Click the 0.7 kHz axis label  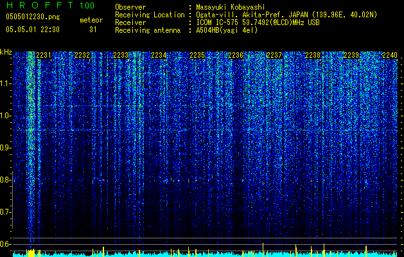[x=6, y=212]
